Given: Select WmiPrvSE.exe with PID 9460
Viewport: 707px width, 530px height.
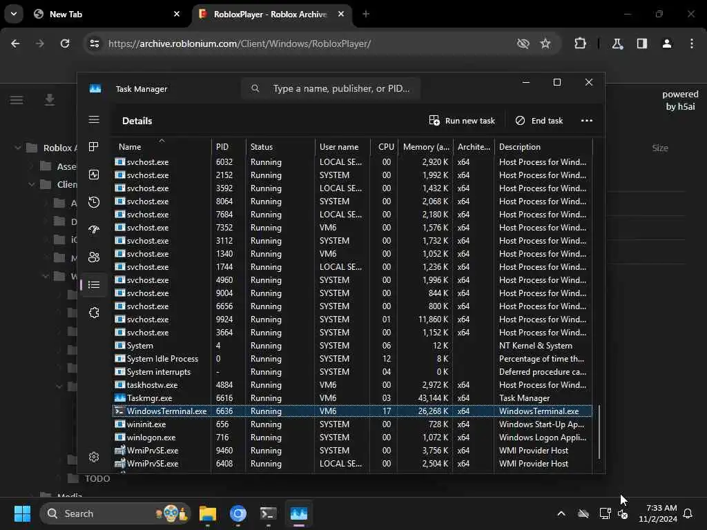Looking at the screenshot, I should (x=352, y=450).
